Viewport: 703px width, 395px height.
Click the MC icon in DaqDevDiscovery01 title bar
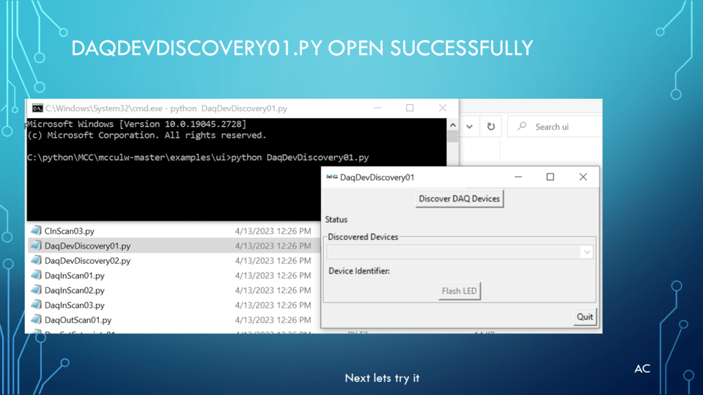point(332,177)
